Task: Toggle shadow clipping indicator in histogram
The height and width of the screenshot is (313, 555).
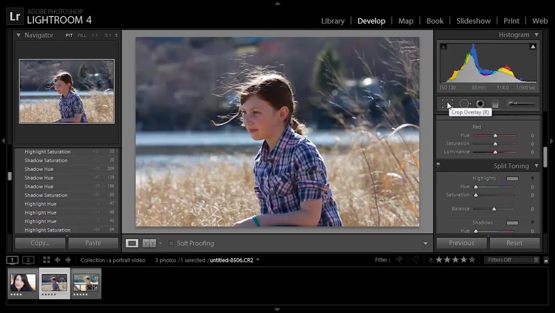Action: pos(444,46)
